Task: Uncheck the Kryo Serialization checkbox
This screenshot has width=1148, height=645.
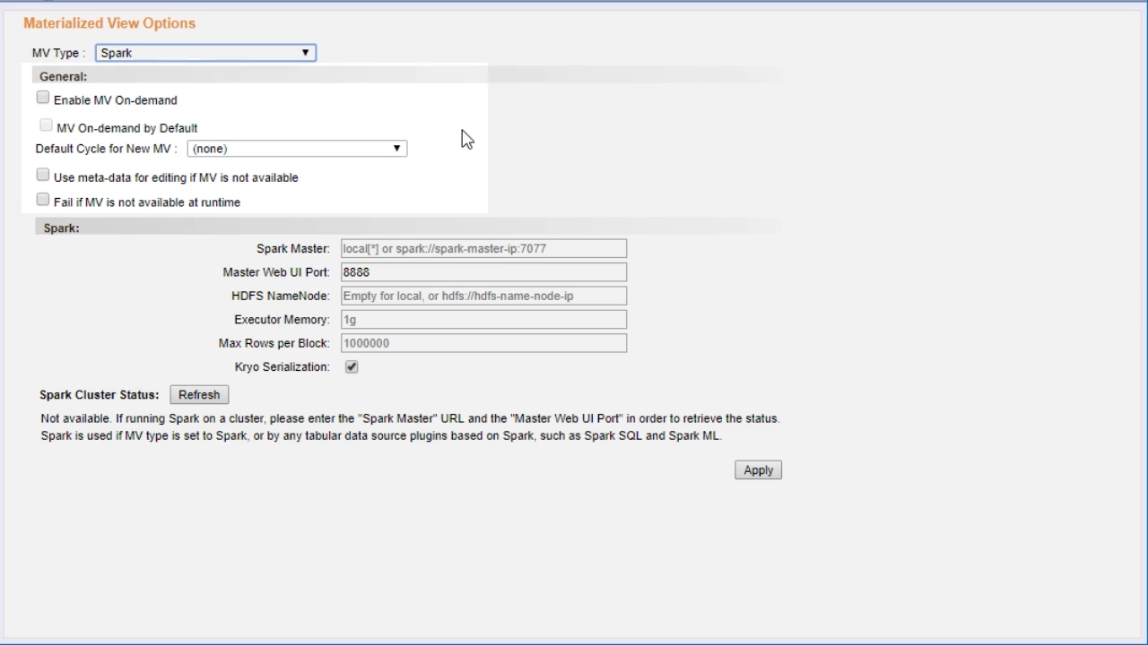Action: [x=352, y=367]
